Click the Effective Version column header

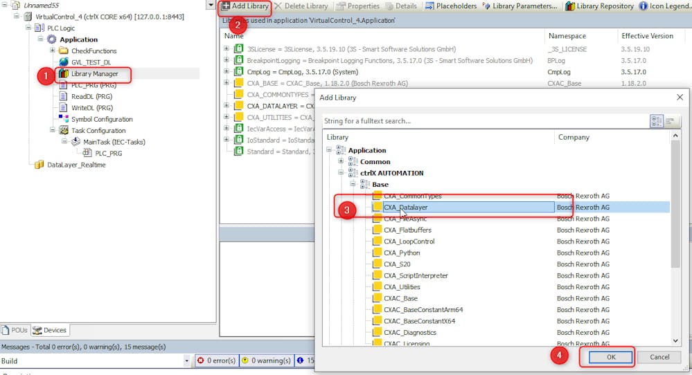[647, 36]
